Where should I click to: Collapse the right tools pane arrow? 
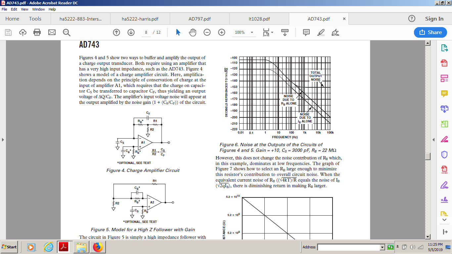(434, 140)
